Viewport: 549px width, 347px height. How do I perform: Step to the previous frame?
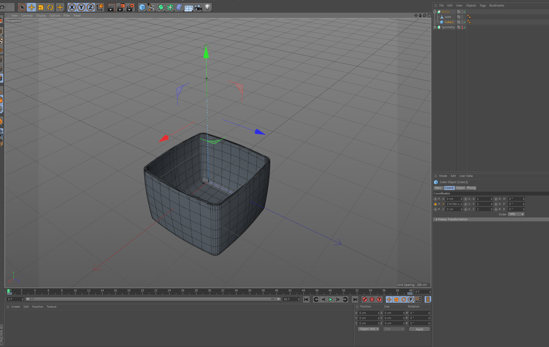point(323,299)
